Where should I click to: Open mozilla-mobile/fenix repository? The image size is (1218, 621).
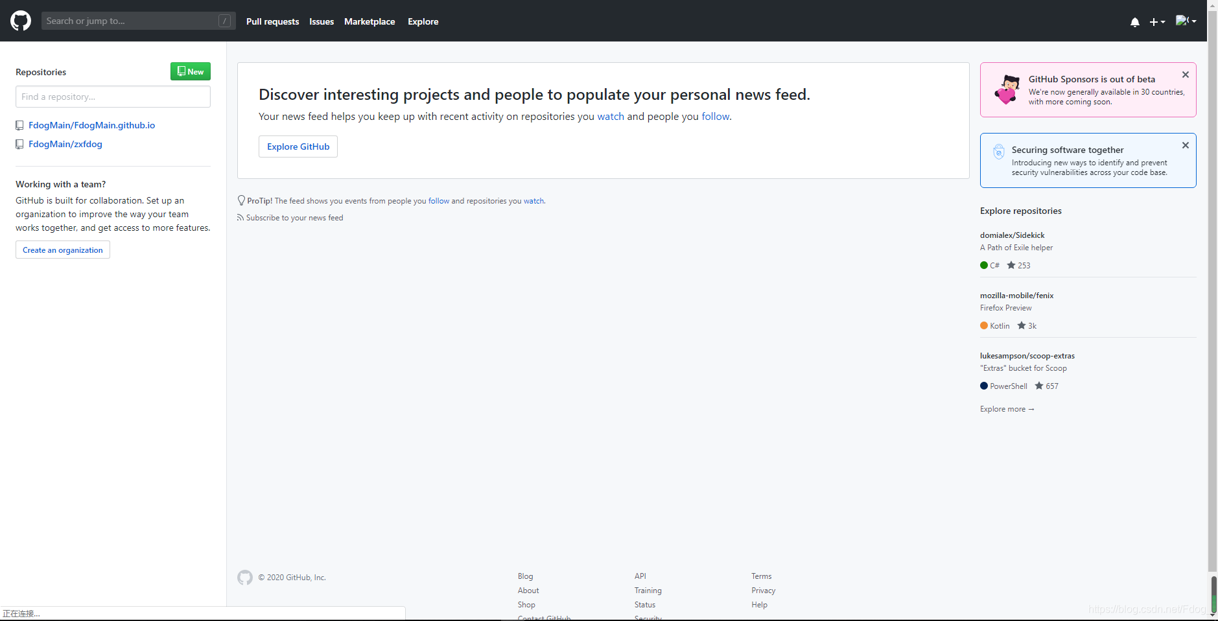[x=1016, y=296]
